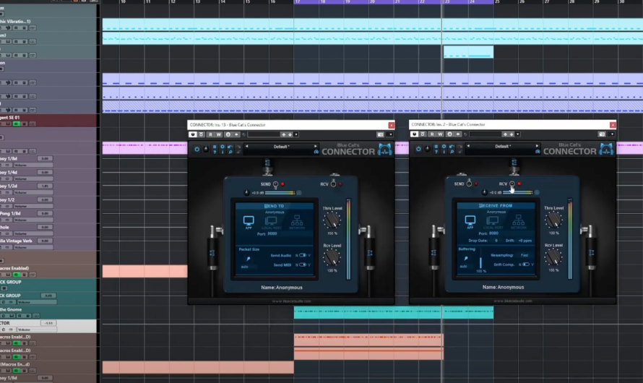This screenshot has width=643, height=383.
Task: Select NETWORK icon under Receive From
Action: (x=518, y=221)
